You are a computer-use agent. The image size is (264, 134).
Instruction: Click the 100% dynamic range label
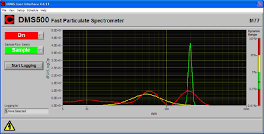[253, 39]
